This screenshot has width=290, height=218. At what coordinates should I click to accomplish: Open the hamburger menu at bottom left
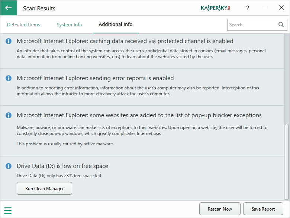tap(8, 211)
